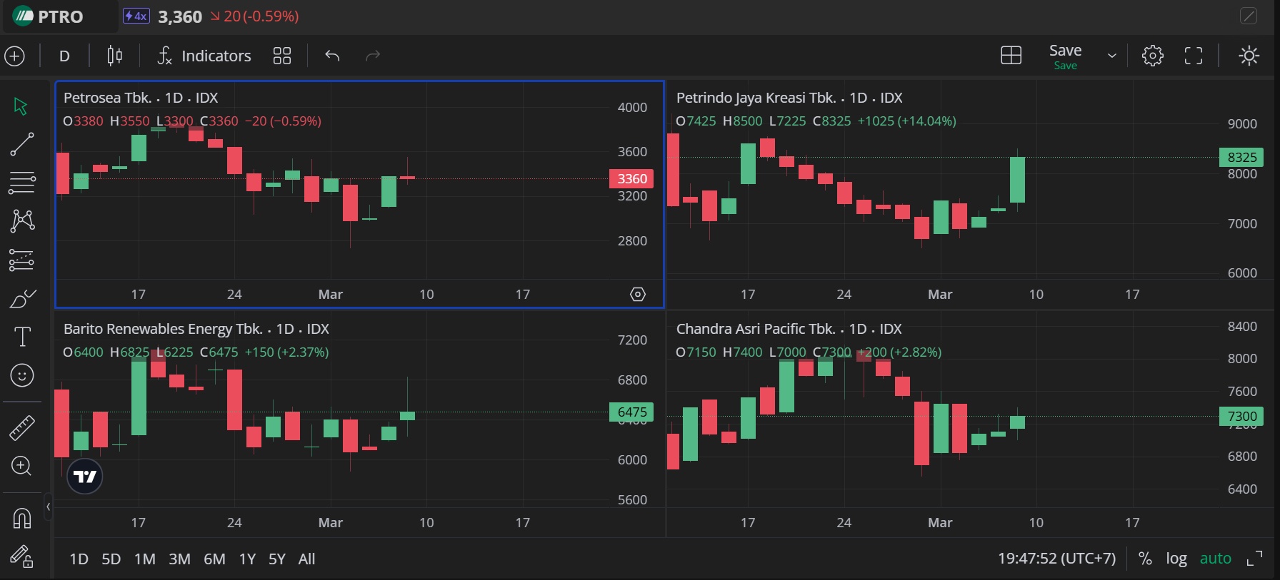Image resolution: width=1280 pixels, height=580 pixels.
Task: Open the Indicators panel
Action: pyautogui.click(x=204, y=56)
